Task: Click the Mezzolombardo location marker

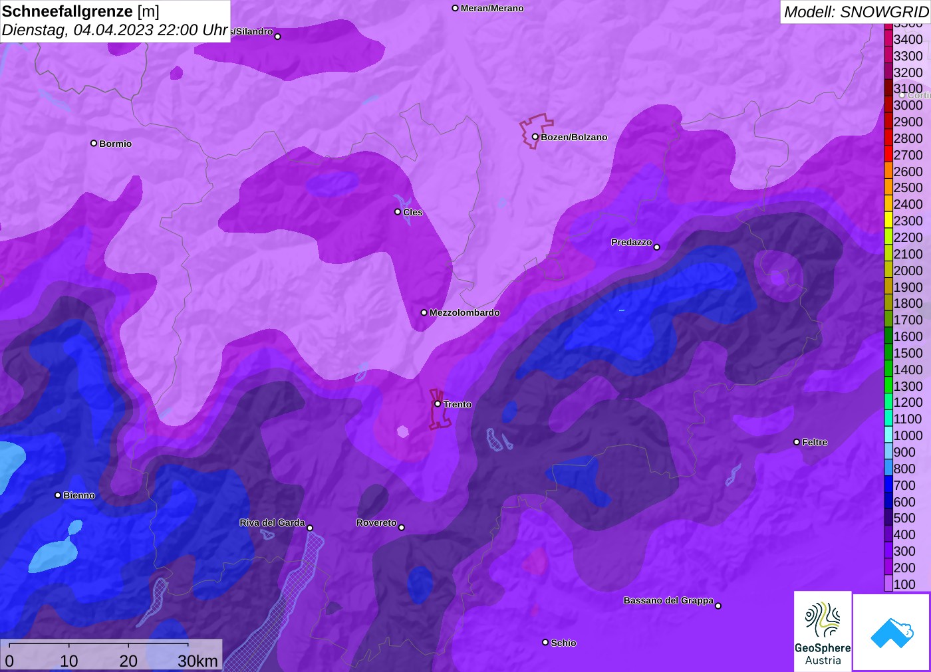Action: click(424, 312)
